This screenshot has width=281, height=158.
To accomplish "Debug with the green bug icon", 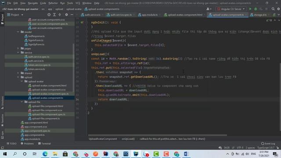I will point(256,9).
